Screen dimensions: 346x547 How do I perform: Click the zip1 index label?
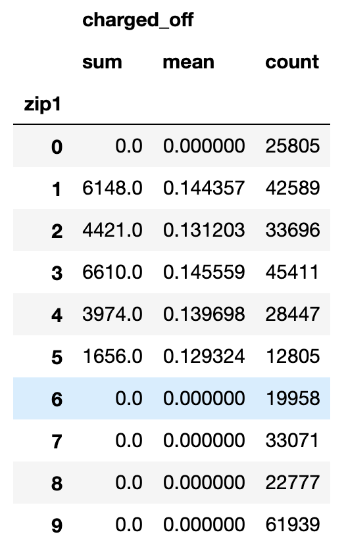click(x=42, y=105)
